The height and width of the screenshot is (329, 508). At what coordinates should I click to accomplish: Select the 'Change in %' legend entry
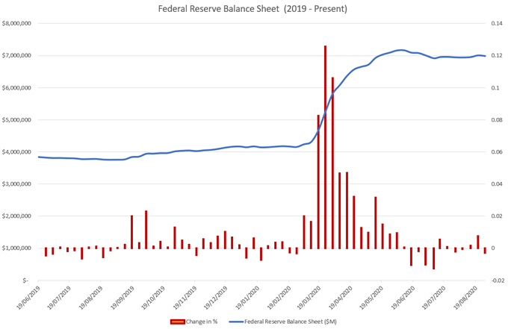click(193, 322)
